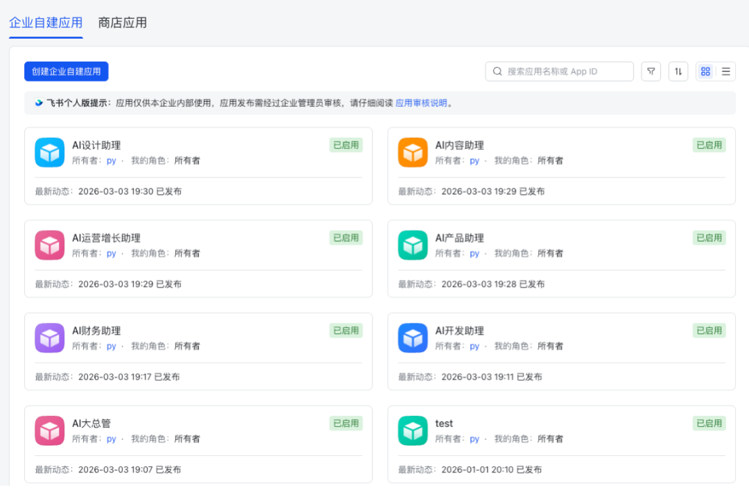
Task: Open owner py link on AI产品助理 card
Action: pos(474,254)
